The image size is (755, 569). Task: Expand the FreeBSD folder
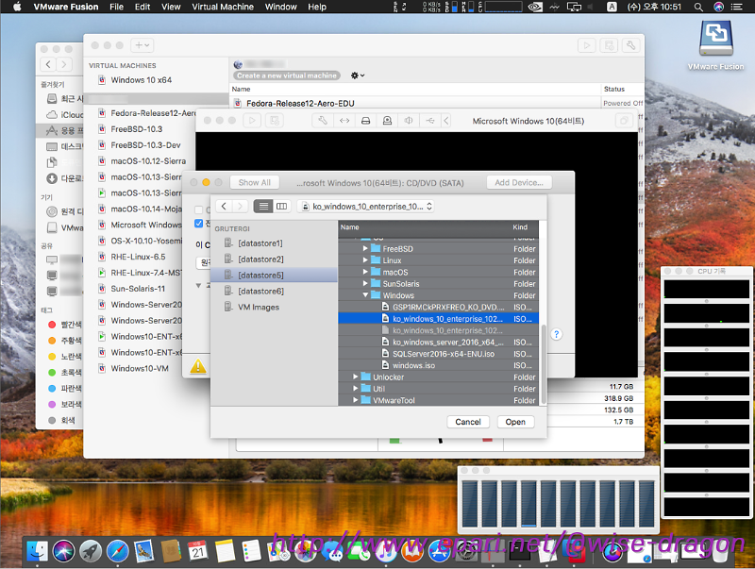365,248
